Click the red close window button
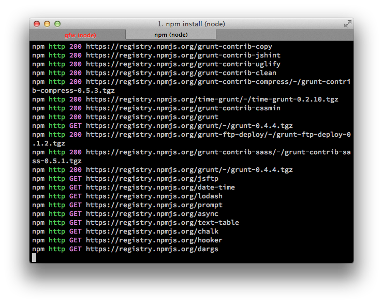 pos(37,24)
